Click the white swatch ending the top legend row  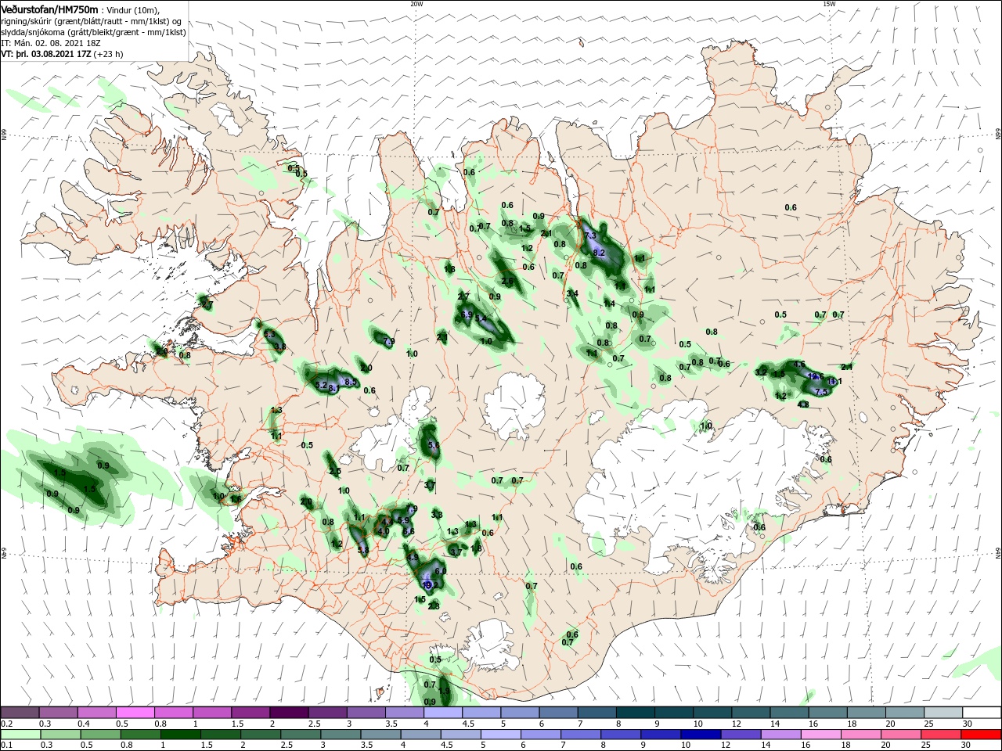(982, 713)
